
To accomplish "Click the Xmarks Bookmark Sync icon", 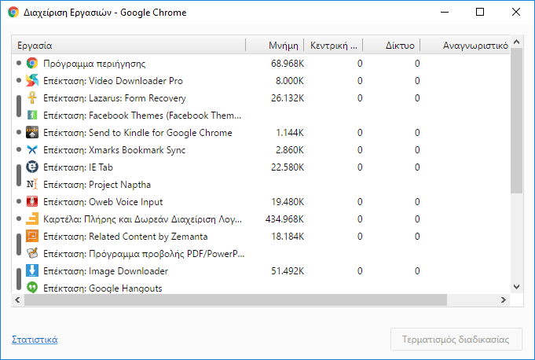I will pyautogui.click(x=32, y=150).
